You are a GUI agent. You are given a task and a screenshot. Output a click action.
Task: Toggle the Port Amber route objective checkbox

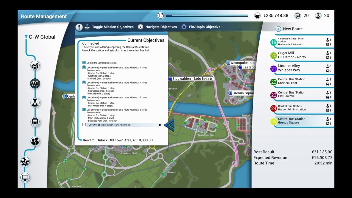click(x=84, y=97)
